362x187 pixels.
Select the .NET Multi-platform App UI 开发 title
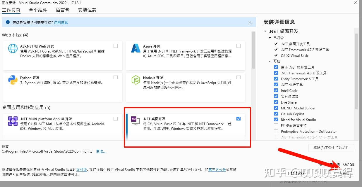46,119
